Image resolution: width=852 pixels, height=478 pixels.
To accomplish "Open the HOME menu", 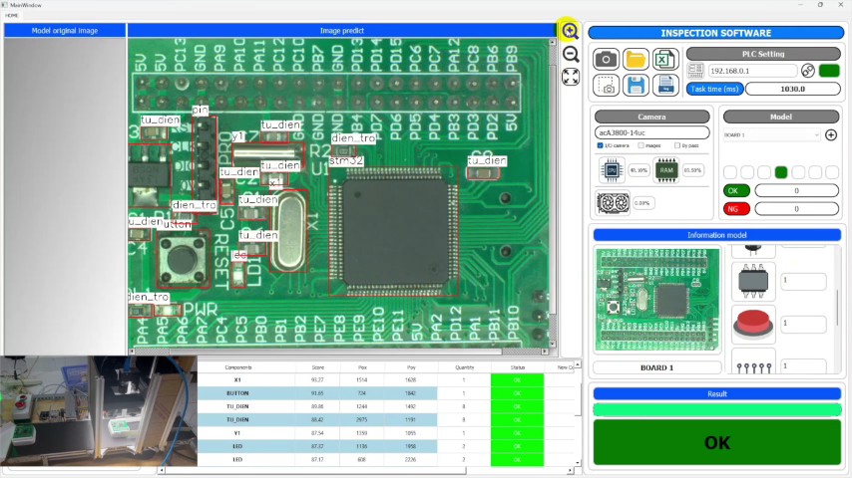I will (11, 16).
